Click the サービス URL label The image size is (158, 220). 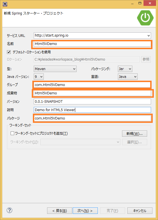coord(16,36)
